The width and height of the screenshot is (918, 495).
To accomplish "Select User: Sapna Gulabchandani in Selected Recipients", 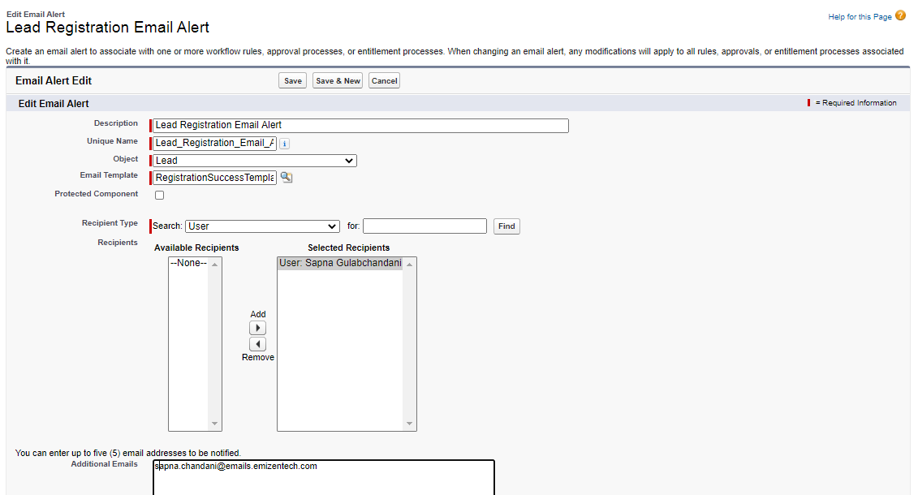I will click(x=341, y=263).
